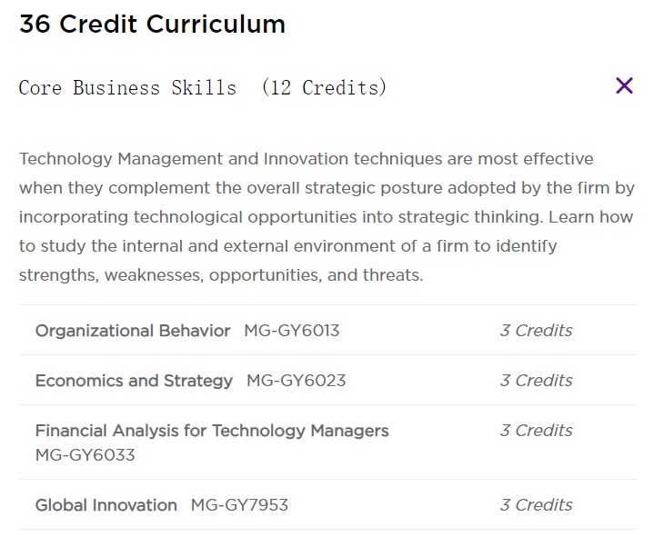654x537 pixels.
Task: Open the Global Innovation course
Action: 106,505
